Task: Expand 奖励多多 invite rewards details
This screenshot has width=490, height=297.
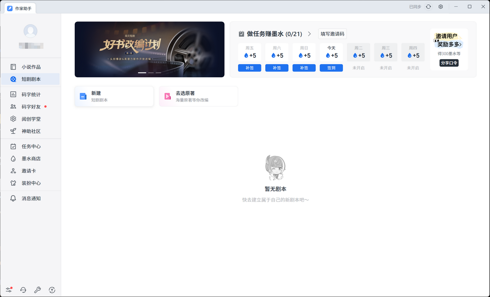Action: pos(449,44)
